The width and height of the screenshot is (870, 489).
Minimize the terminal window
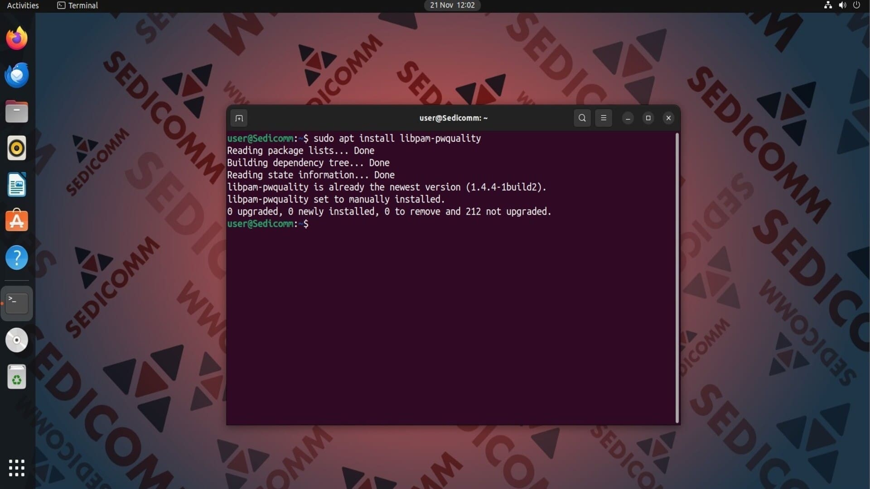(x=628, y=118)
